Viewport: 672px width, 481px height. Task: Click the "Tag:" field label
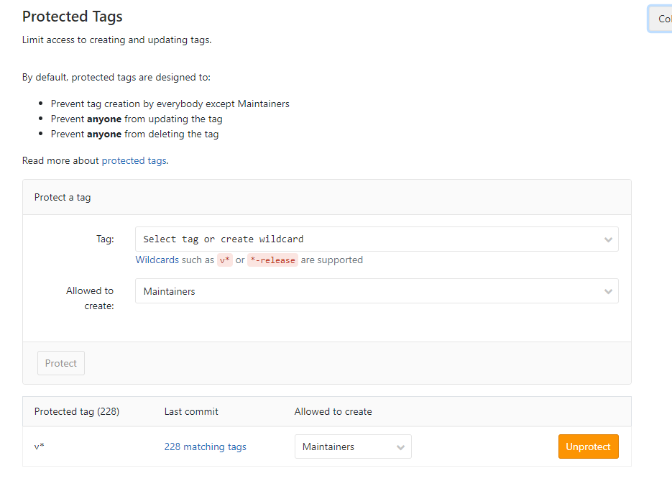(104, 239)
